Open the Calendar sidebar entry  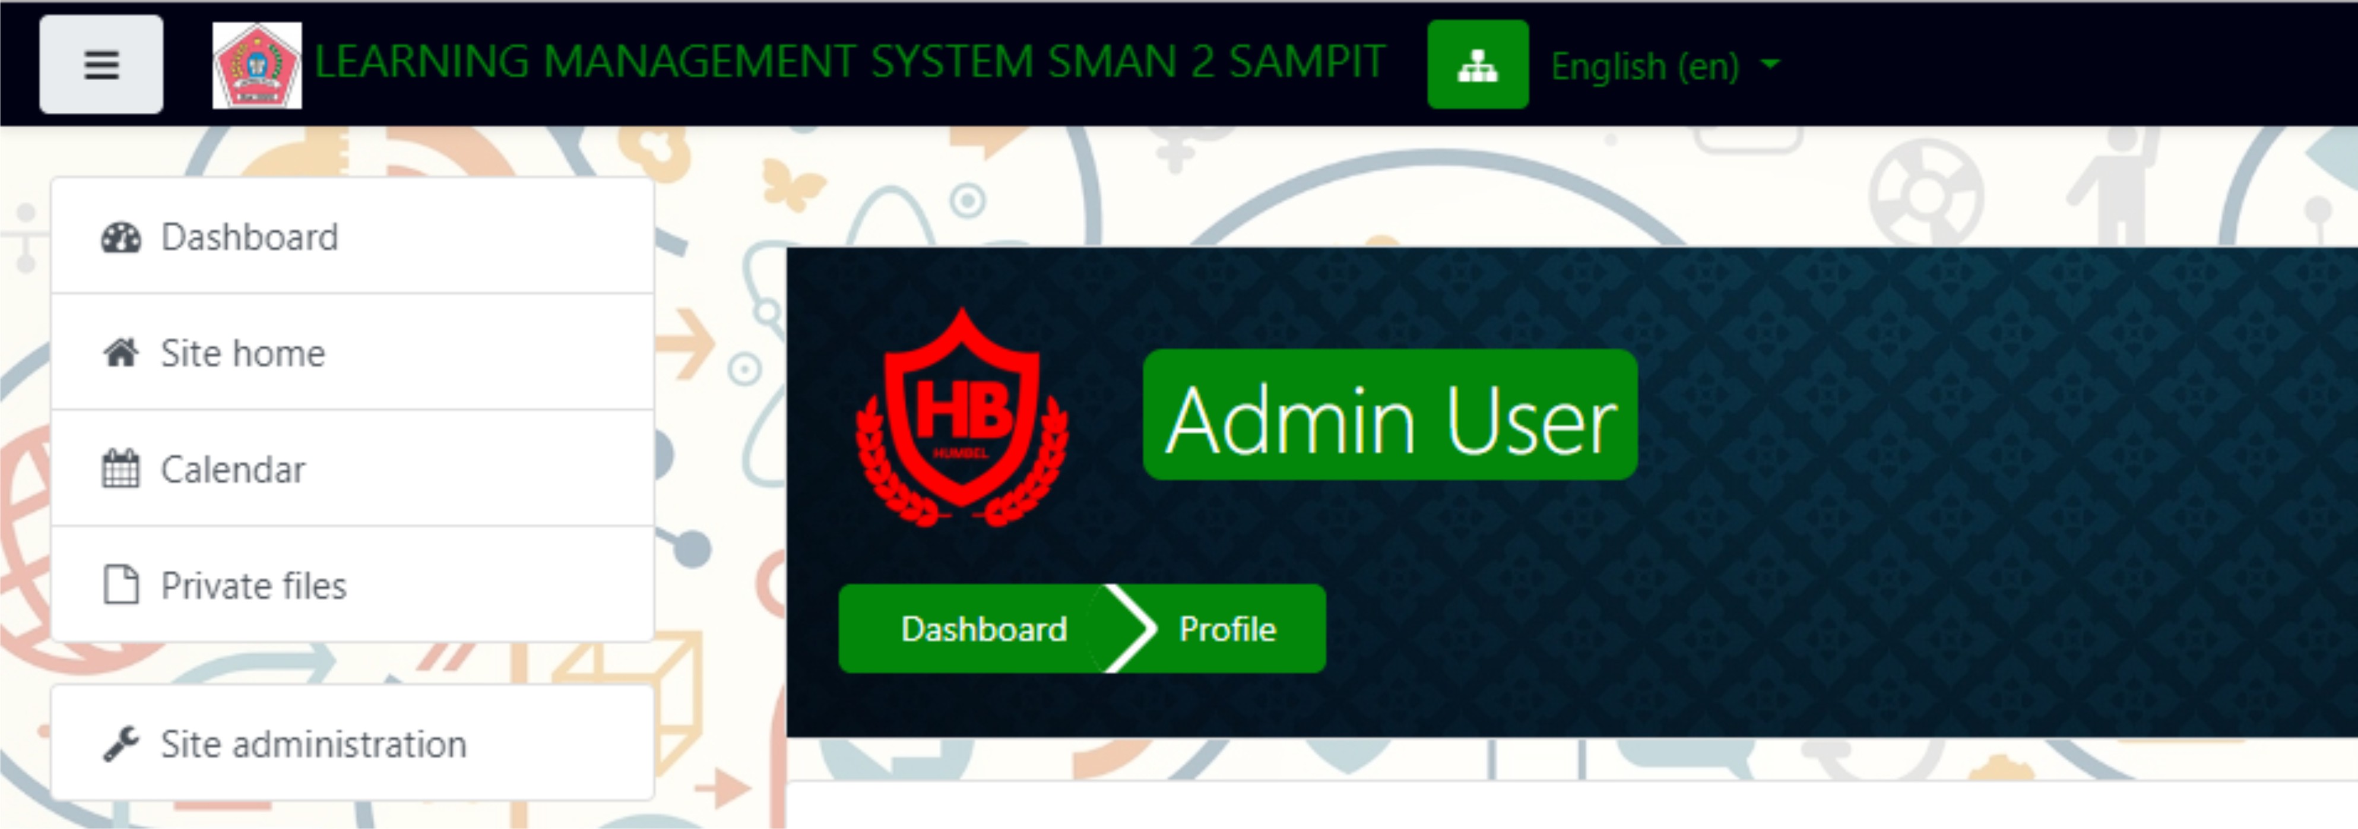[233, 470]
